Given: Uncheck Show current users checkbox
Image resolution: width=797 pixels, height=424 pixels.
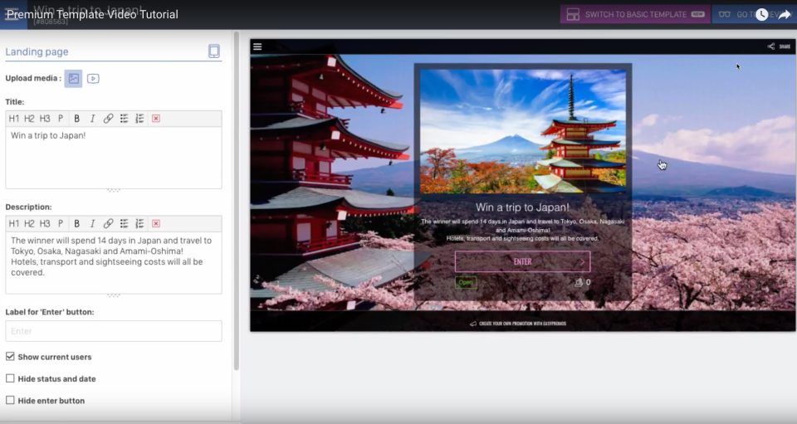Looking at the screenshot, I should click(10, 357).
